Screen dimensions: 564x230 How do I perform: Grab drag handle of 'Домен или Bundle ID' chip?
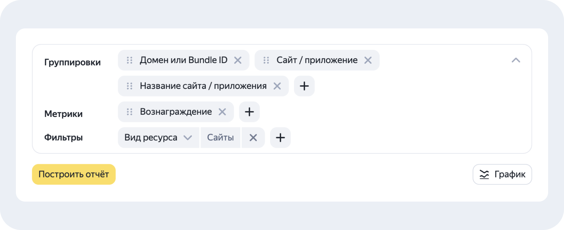tap(129, 60)
